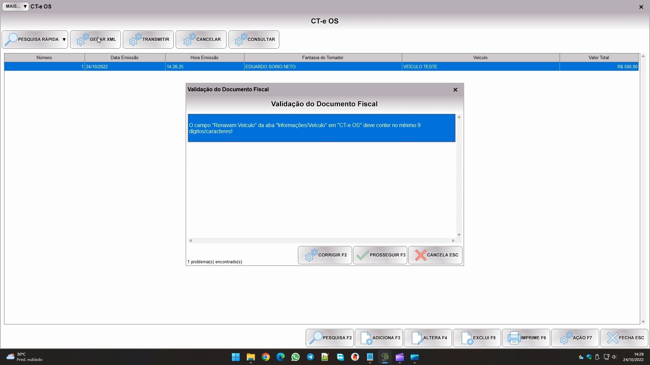650x365 pixels.
Task: Close the Validação do Documento Fiscal dialog
Action: click(455, 90)
